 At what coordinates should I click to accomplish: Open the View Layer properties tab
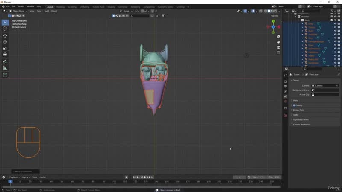point(286,92)
